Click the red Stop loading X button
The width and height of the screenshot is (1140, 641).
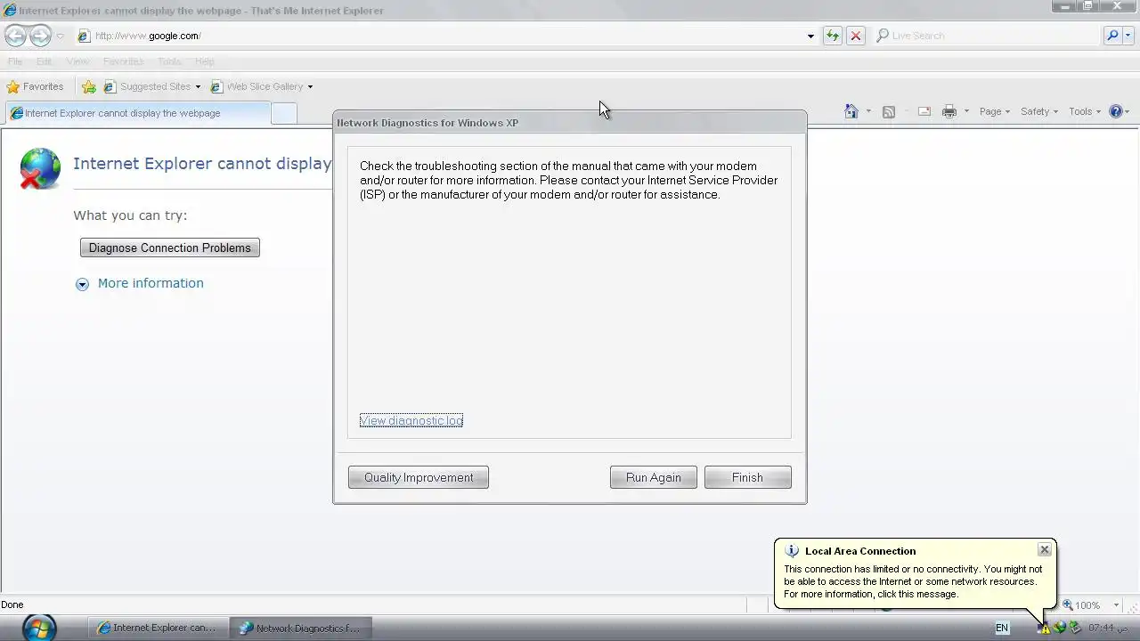point(856,36)
